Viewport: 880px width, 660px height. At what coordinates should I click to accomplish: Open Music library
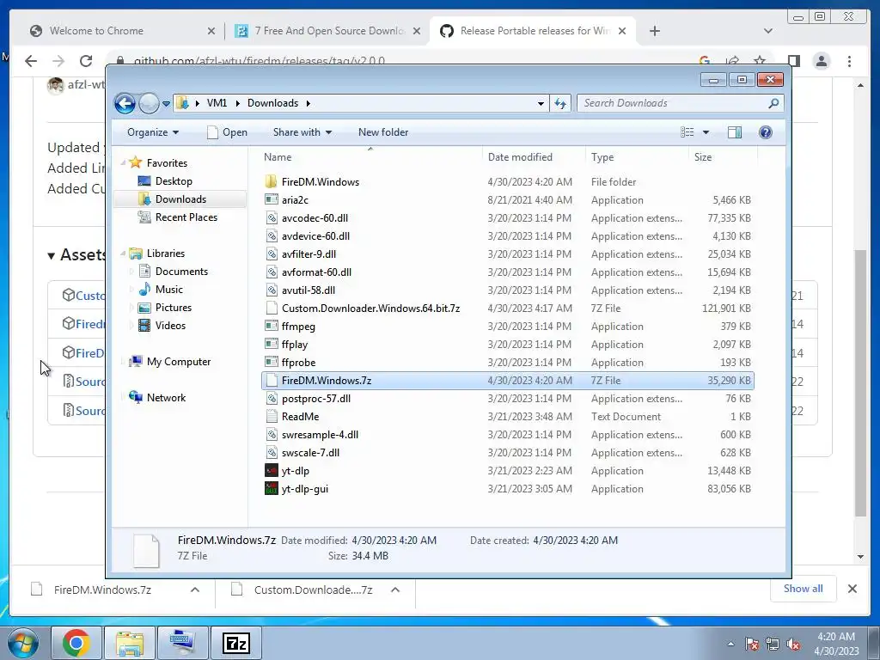coord(169,290)
